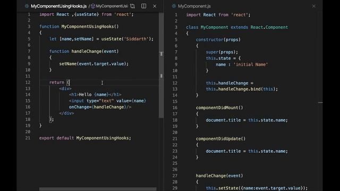Click 'handleChange(event)' in right editor
Viewport: 340px width, 191px height.
point(219,176)
